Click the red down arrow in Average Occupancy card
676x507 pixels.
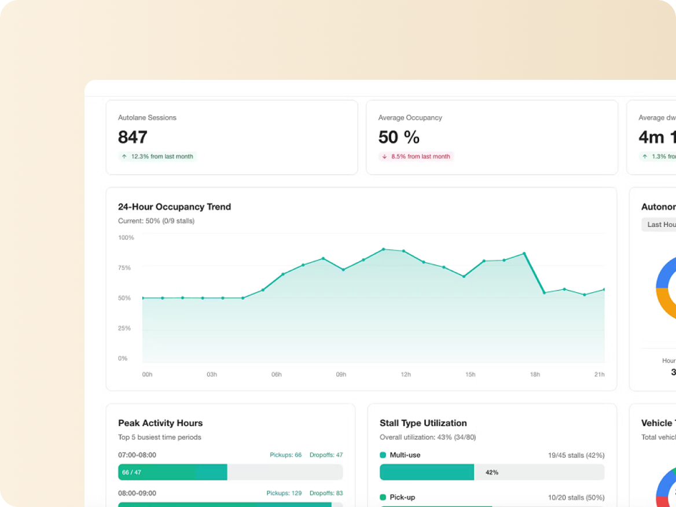point(384,156)
